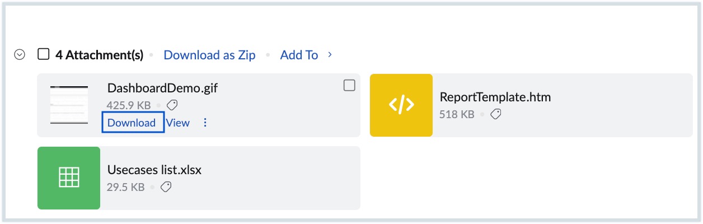Click the 4 Attachment(s) label
The image size is (703, 224).
(x=99, y=55)
